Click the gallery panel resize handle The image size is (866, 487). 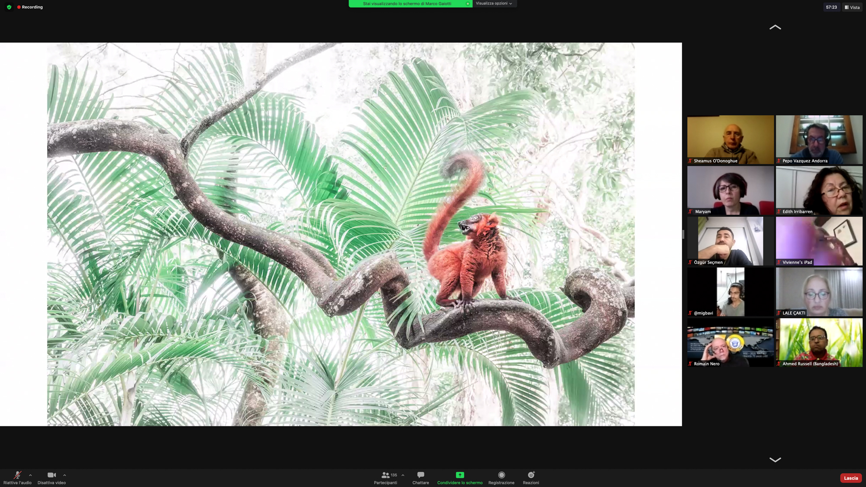683,234
